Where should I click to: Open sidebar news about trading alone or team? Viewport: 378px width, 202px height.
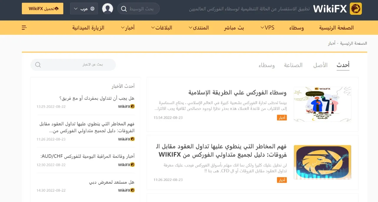coord(97,98)
